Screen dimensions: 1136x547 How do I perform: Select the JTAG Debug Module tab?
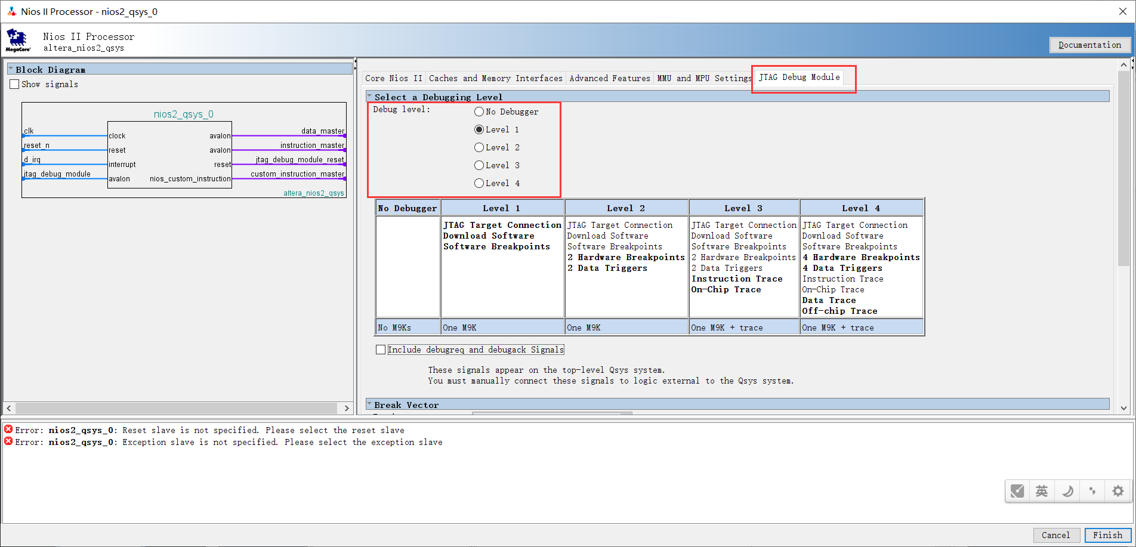(799, 77)
